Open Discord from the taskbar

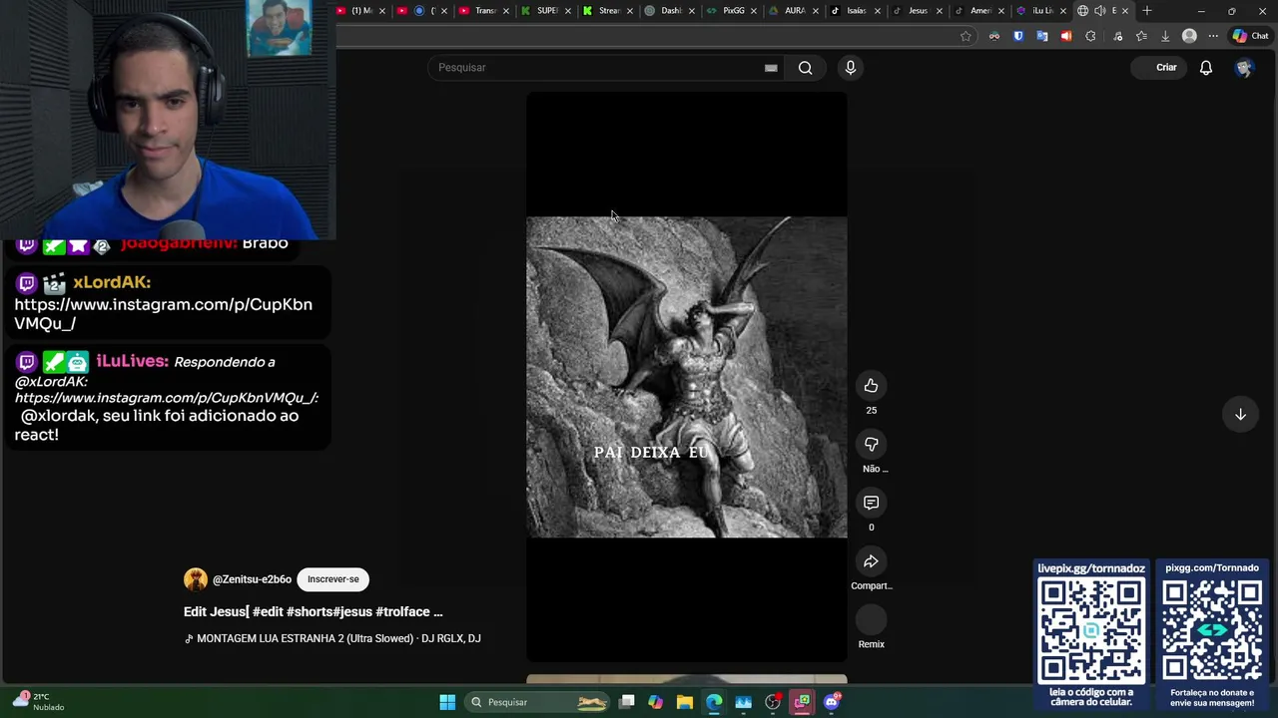832,702
